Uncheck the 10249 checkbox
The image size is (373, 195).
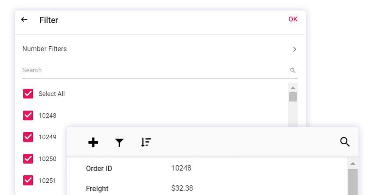click(x=28, y=137)
